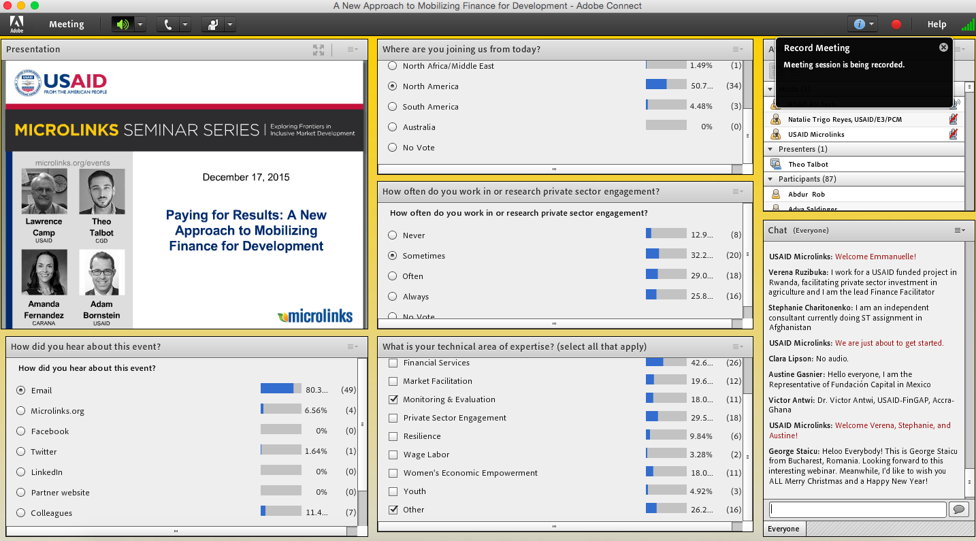This screenshot has width=976, height=541.
Task: Click the chat message input field
Action: click(857, 510)
